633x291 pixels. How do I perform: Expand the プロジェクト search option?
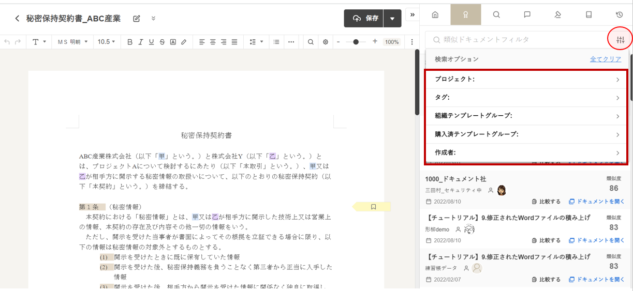[x=526, y=80]
